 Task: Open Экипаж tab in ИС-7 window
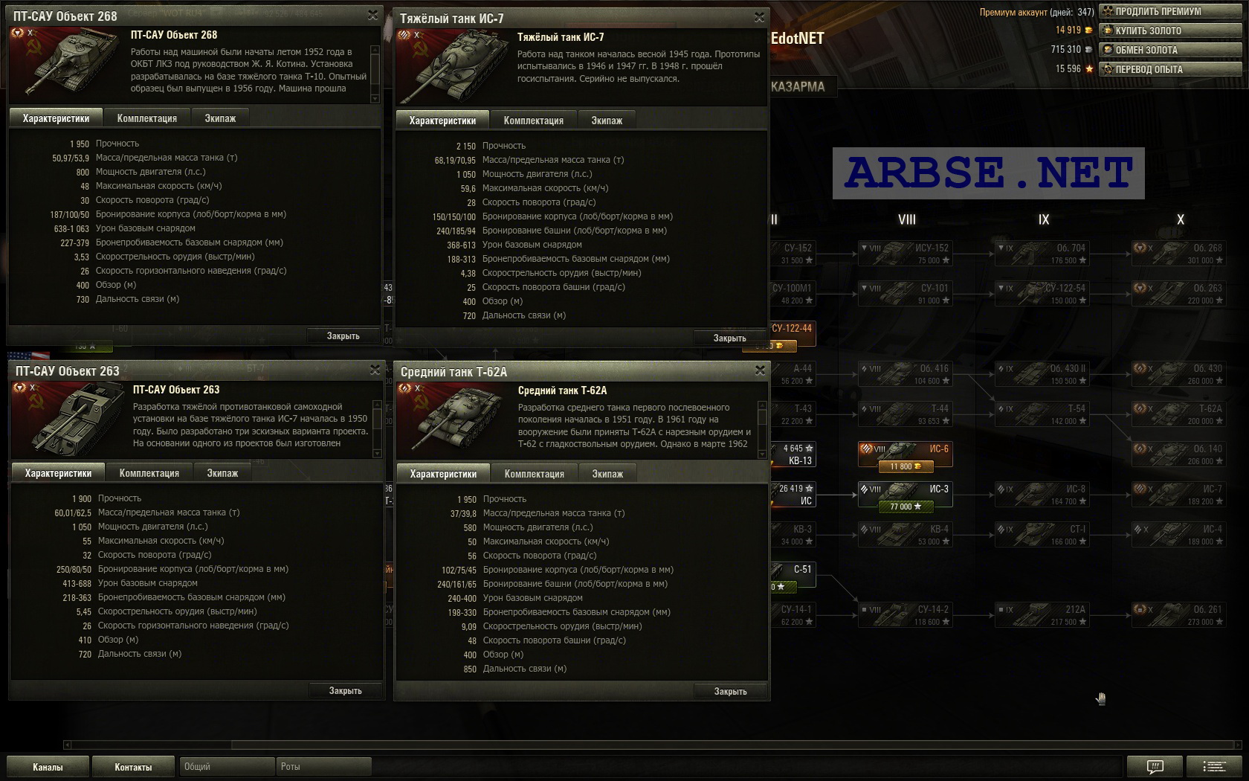click(607, 120)
